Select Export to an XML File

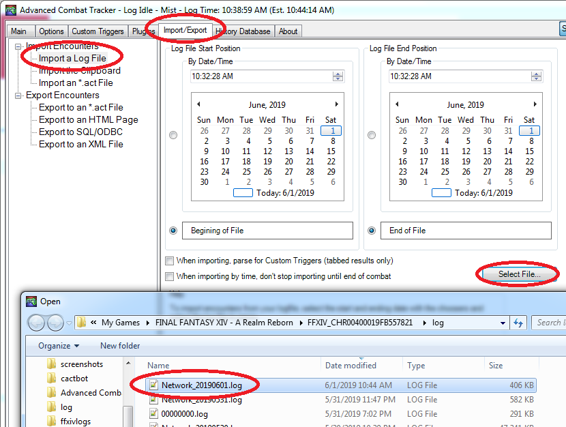pyautogui.click(x=81, y=145)
